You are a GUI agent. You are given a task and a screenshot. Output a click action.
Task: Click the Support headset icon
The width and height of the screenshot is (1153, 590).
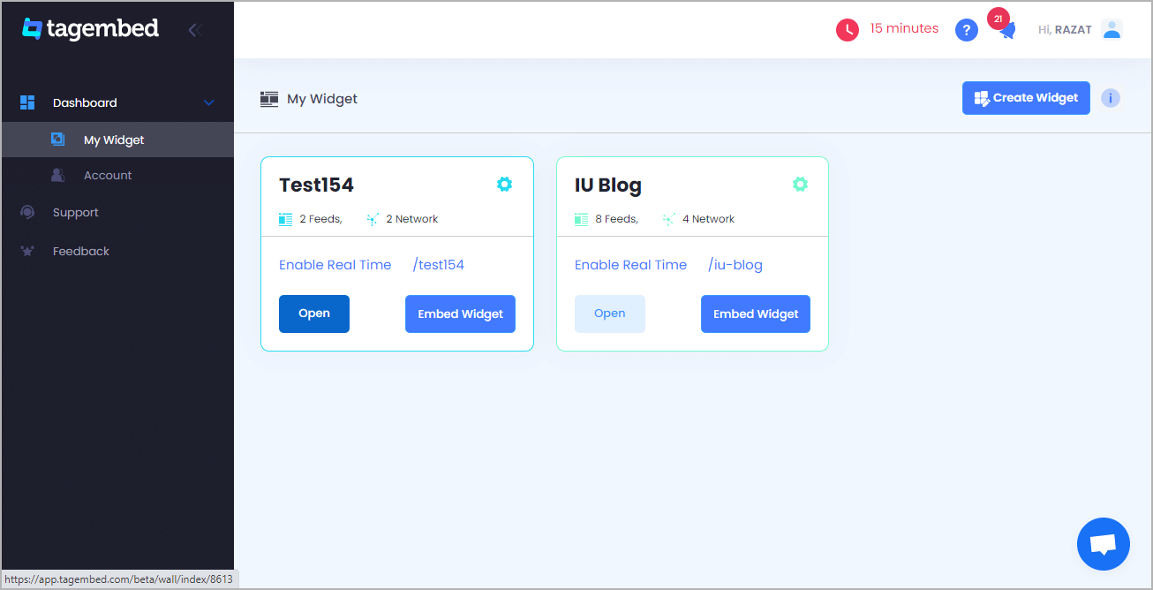pos(27,212)
